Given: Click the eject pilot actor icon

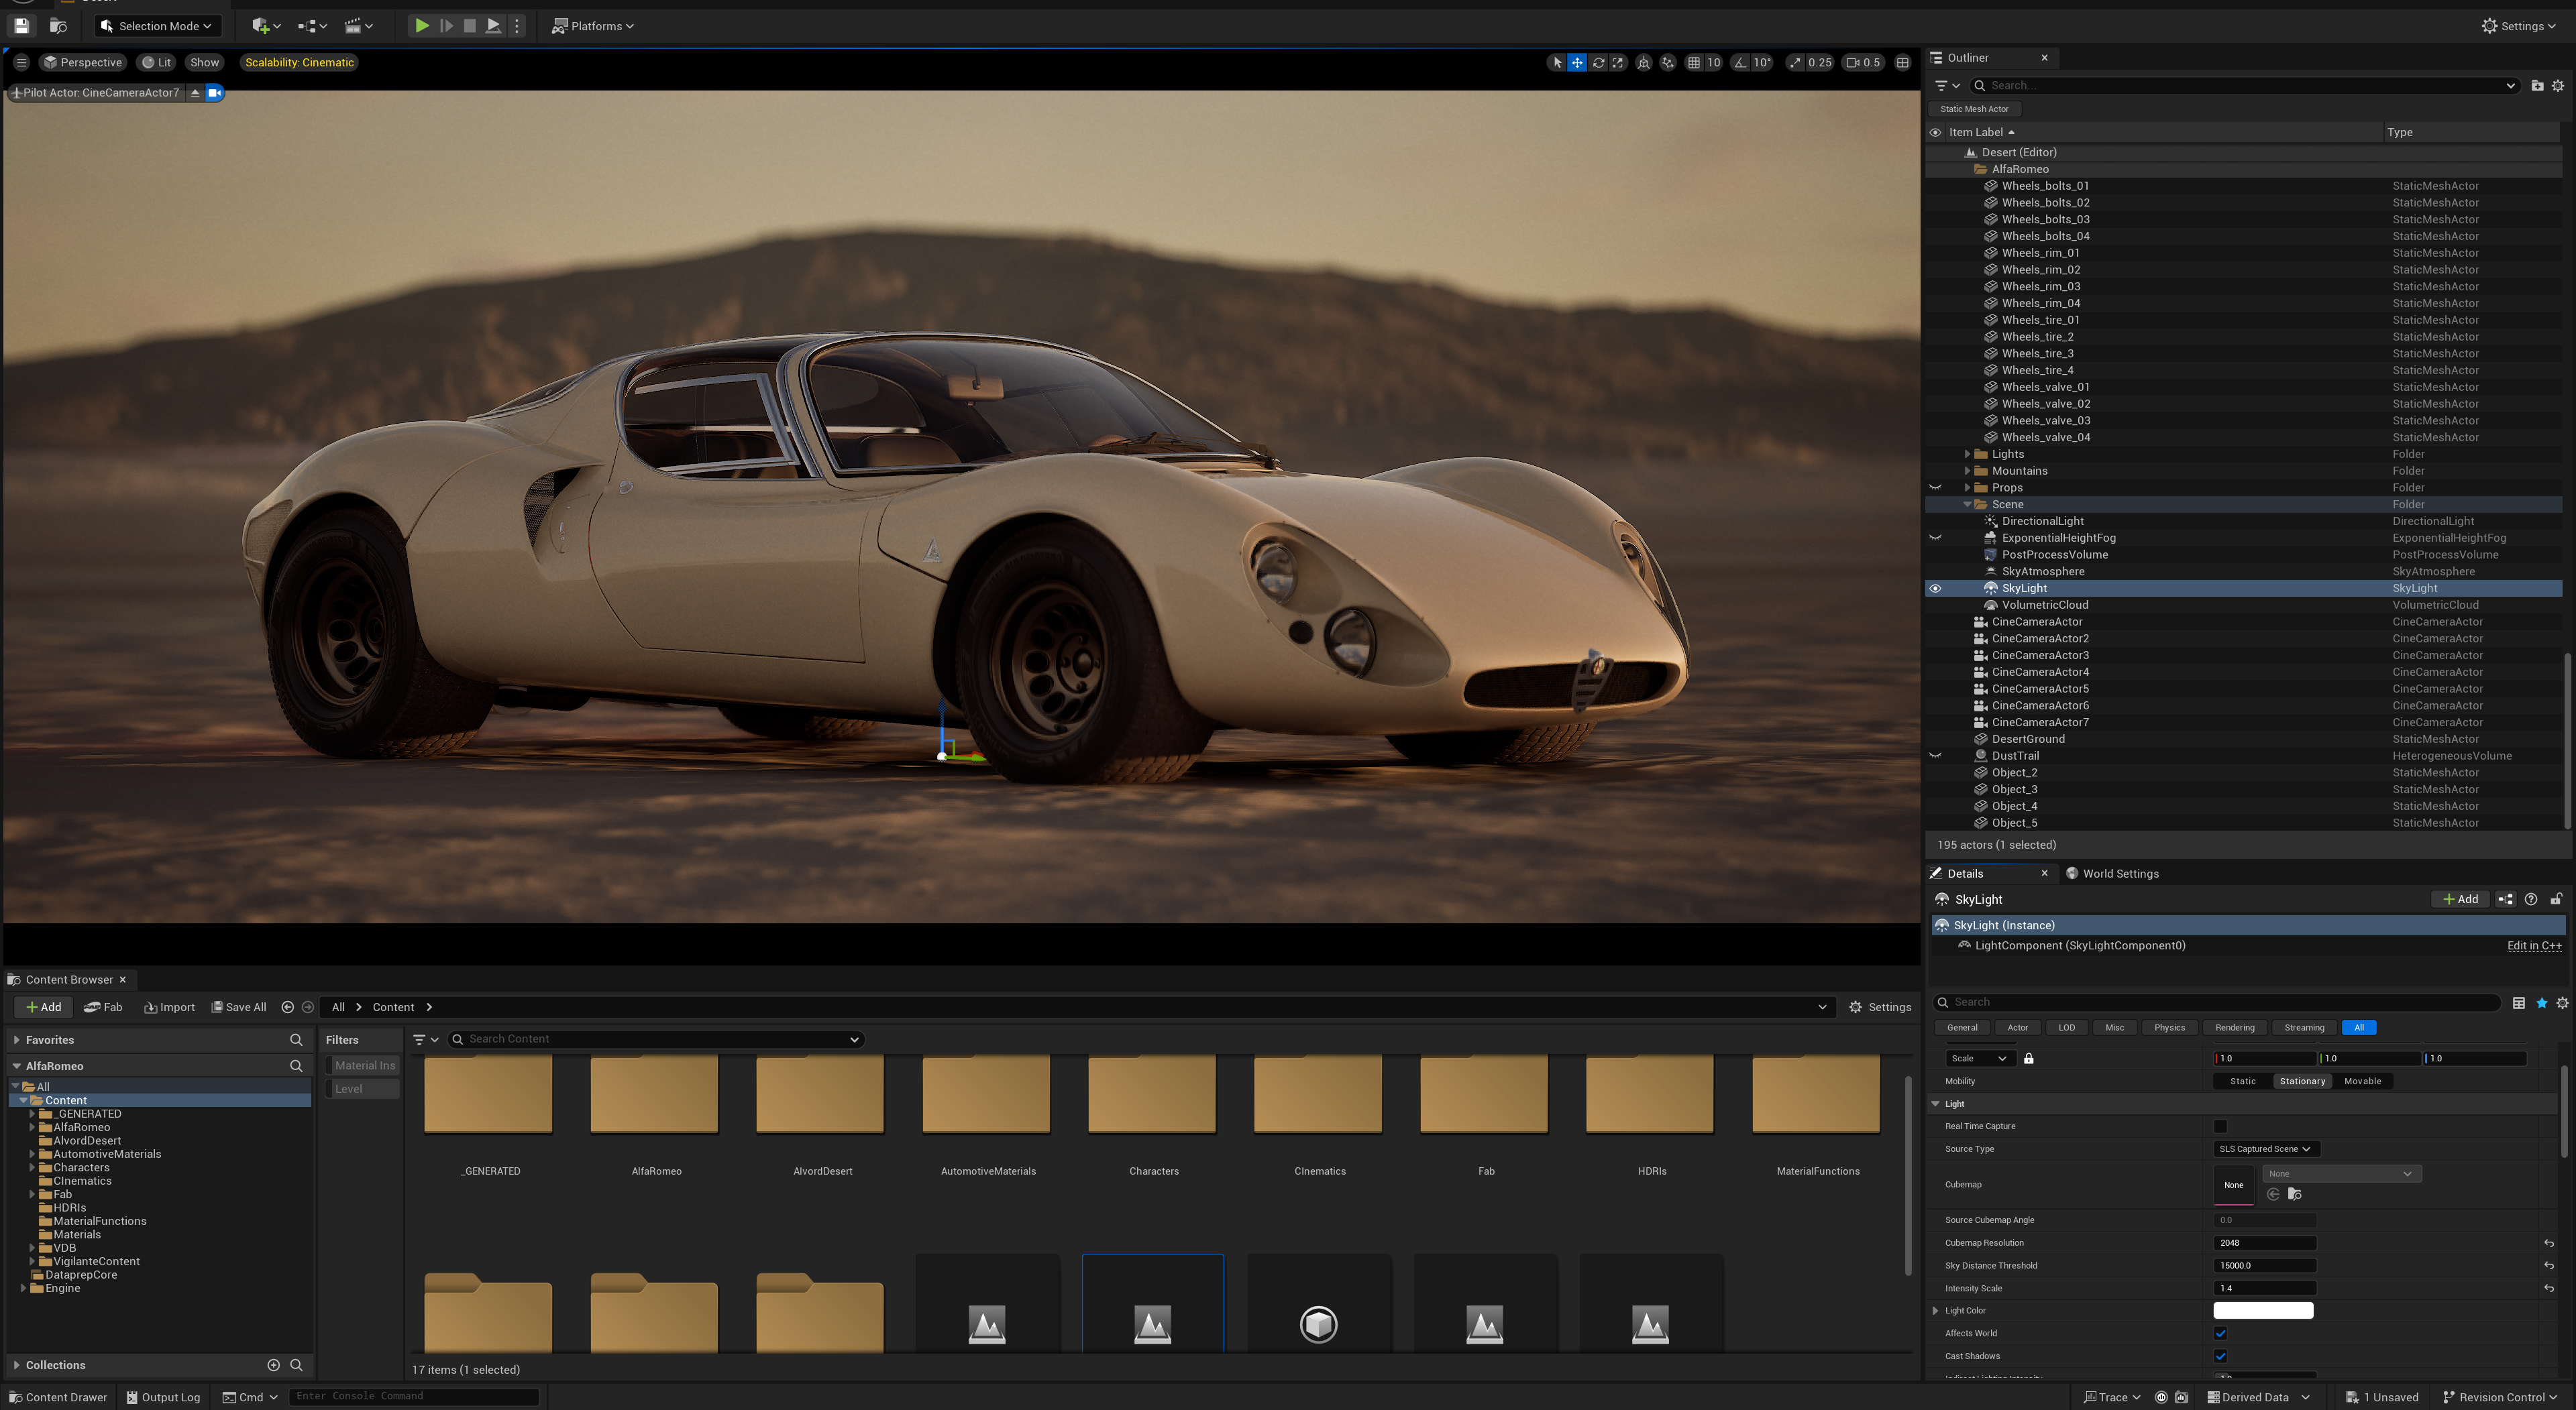Looking at the screenshot, I should 195,93.
